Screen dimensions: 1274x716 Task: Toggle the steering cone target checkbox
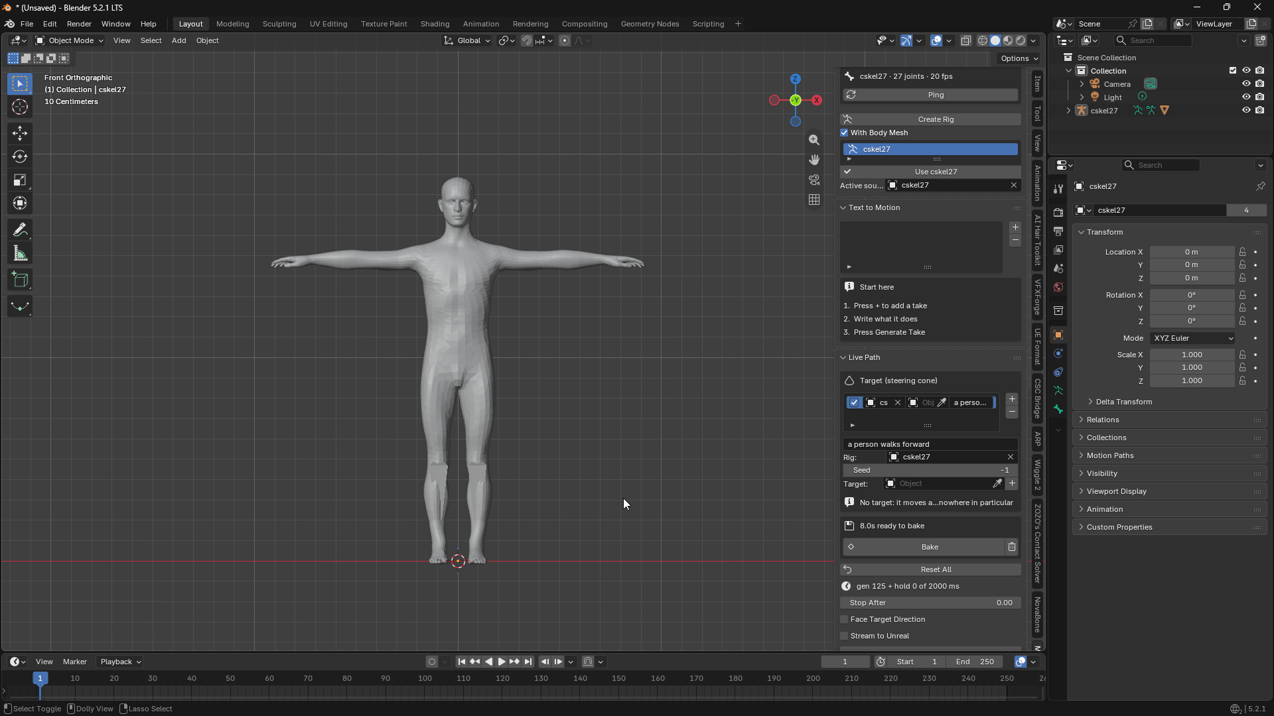[854, 402]
